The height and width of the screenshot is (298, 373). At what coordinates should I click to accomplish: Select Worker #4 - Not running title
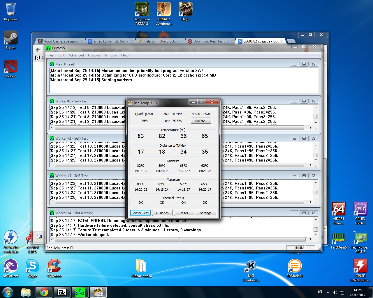pos(74,213)
